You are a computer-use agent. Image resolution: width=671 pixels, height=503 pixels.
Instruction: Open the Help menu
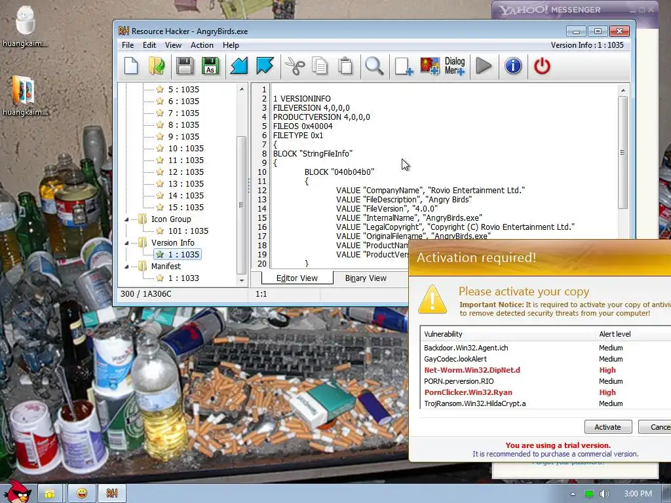231,45
